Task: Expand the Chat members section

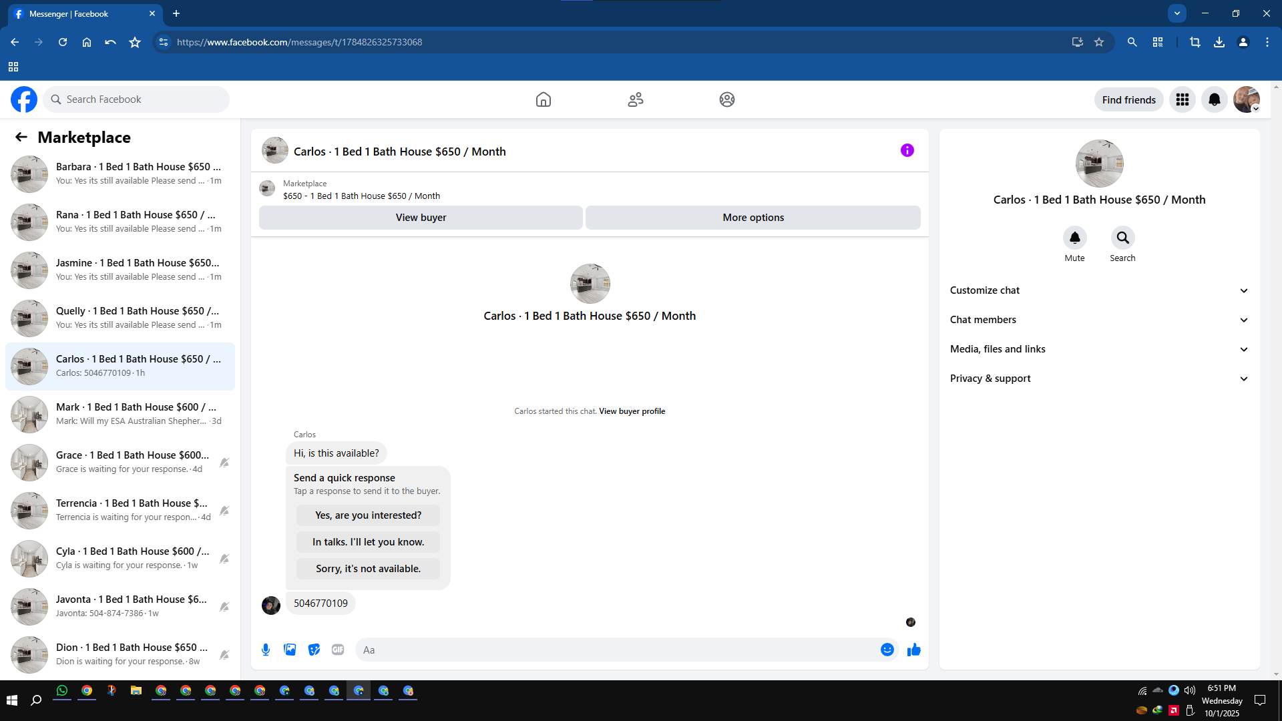Action: (x=1099, y=320)
